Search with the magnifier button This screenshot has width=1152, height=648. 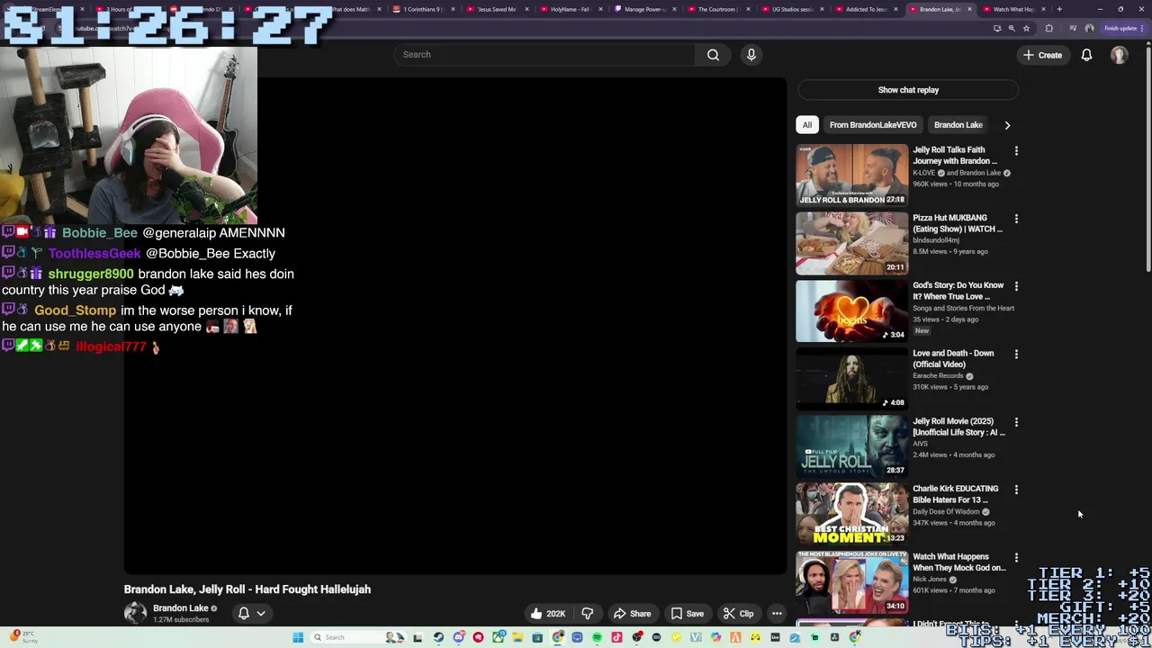pyautogui.click(x=713, y=55)
